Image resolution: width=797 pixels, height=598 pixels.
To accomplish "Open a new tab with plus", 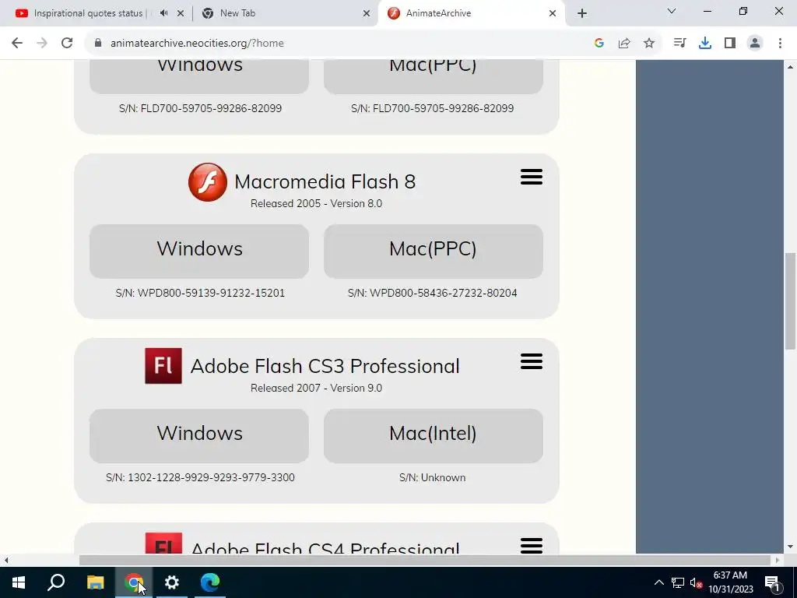I will point(582,13).
